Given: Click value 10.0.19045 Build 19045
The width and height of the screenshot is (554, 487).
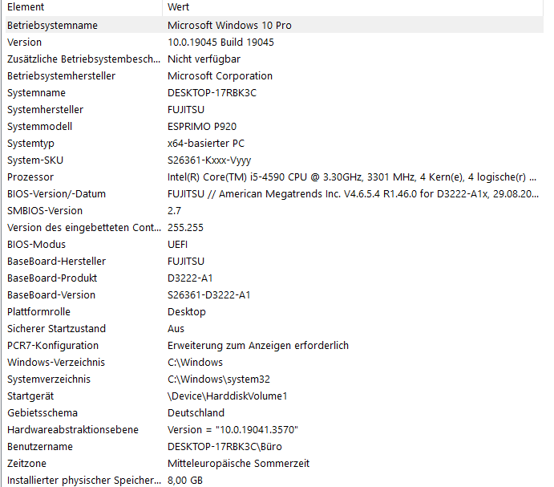Looking at the screenshot, I should click(220, 43).
